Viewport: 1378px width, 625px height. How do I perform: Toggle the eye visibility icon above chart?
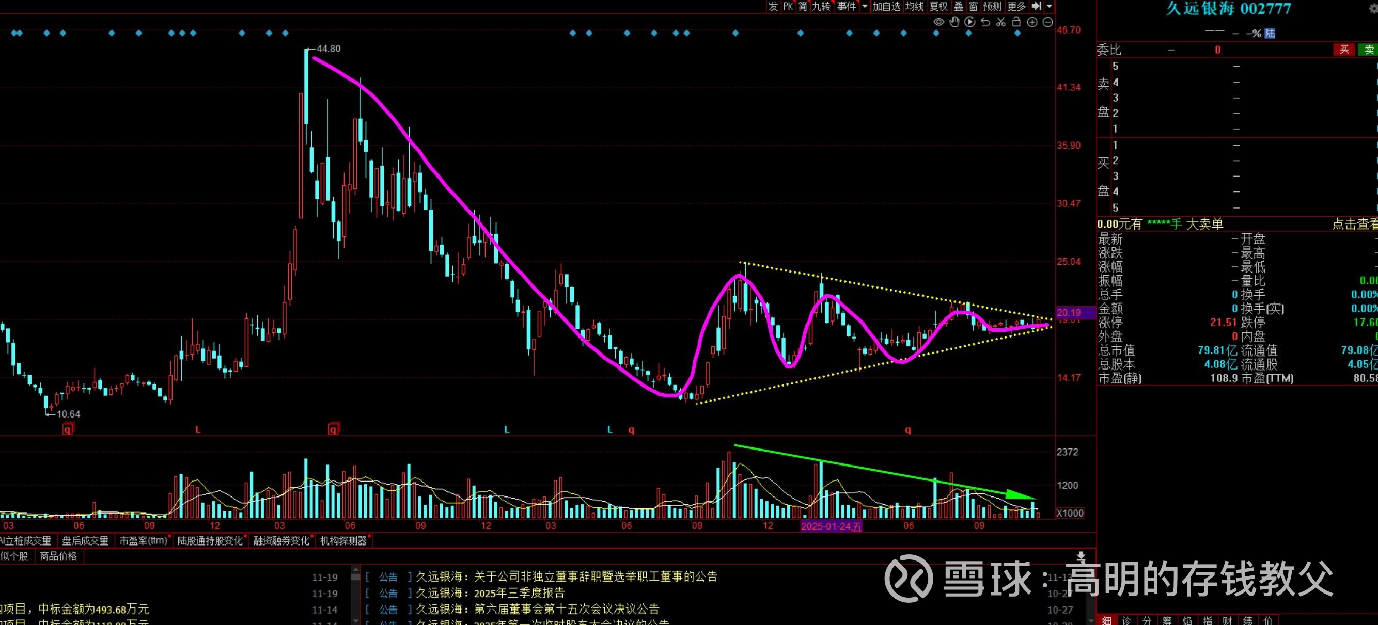pyautogui.click(x=939, y=22)
